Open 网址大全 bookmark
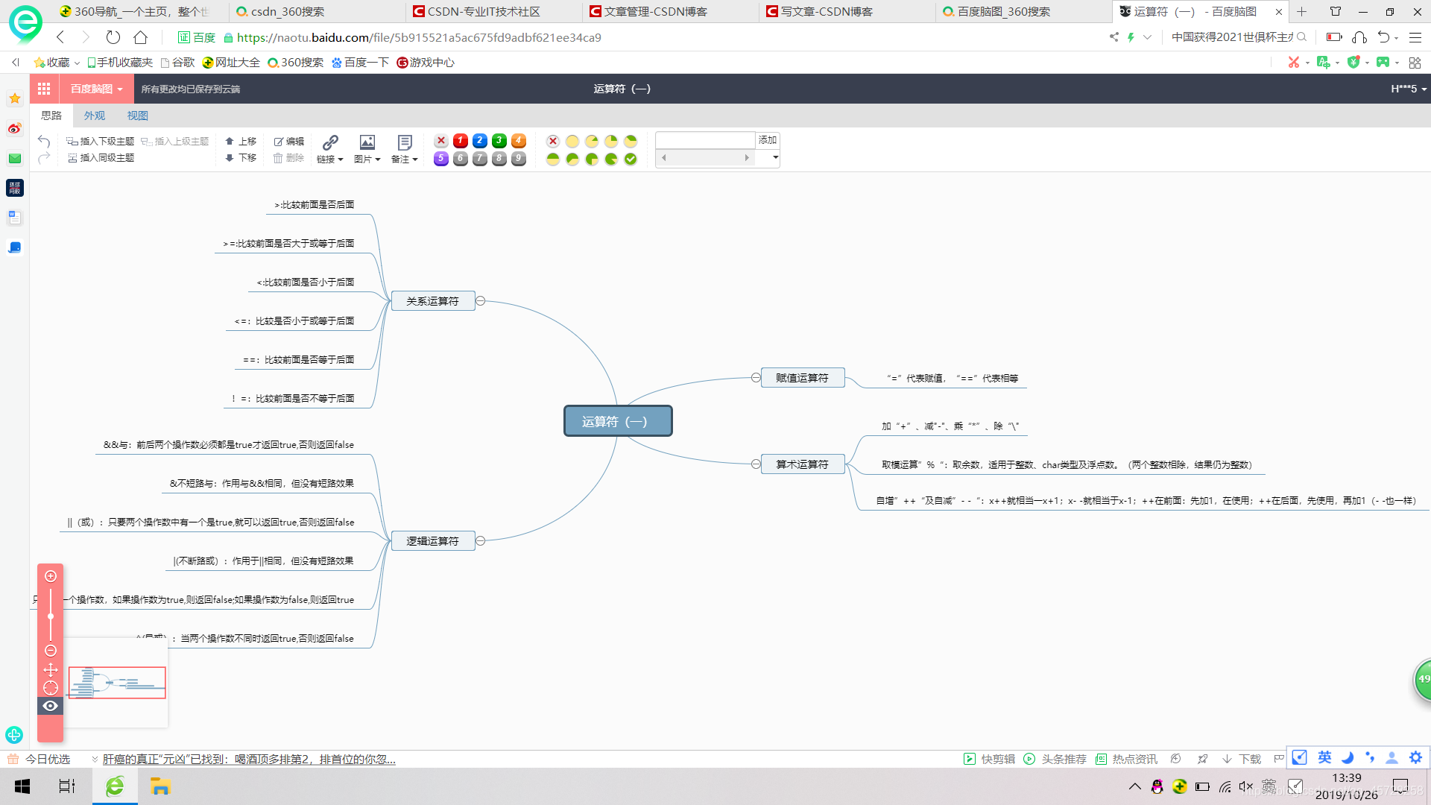This screenshot has height=805, width=1431. tap(231, 63)
